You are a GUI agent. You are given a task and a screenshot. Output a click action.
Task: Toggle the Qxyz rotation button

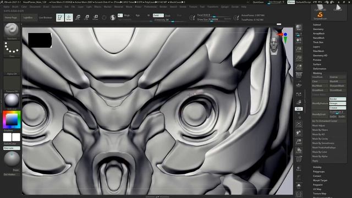click(299, 109)
